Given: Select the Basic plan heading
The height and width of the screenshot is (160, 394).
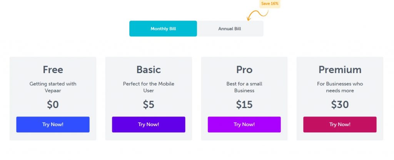Looking at the screenshot, I should (149, 70).
